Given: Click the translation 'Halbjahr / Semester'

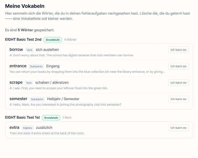Looking at the screenshot, I should point(63,99).
